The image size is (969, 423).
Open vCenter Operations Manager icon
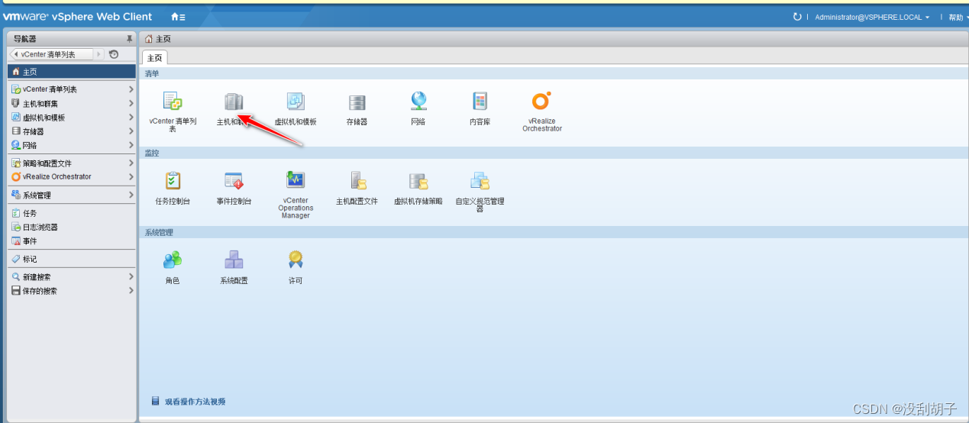tap(295, 181)
